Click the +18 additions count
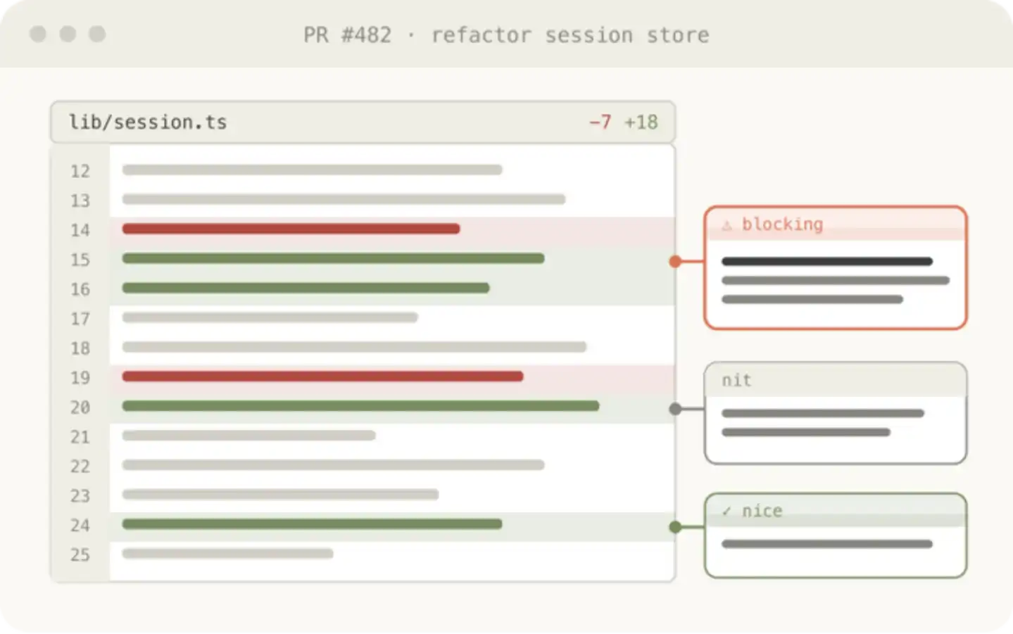 (x=641, y=122)
